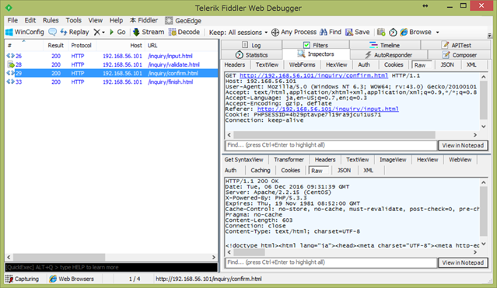The image size is (497, 288).
Task: Select session 28 validate.html row
Action: [x=111, y=64]
